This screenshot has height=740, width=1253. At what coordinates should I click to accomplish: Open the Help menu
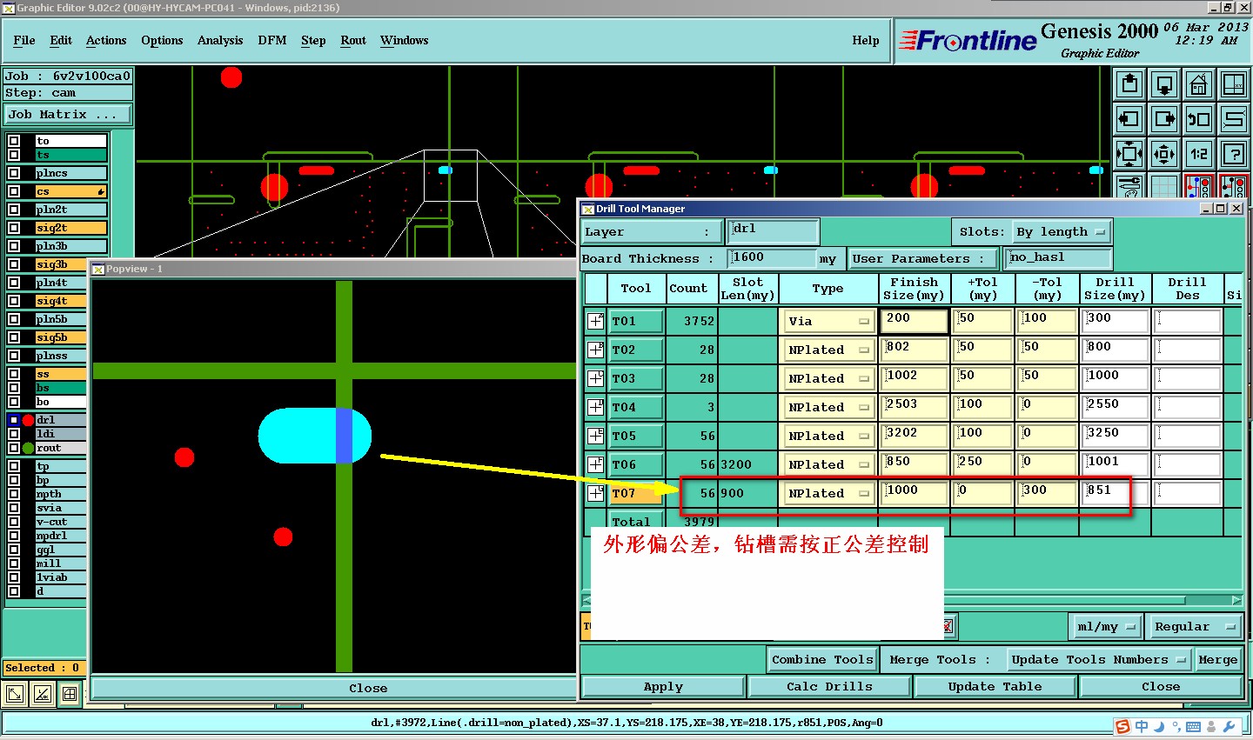click(866, 40)
